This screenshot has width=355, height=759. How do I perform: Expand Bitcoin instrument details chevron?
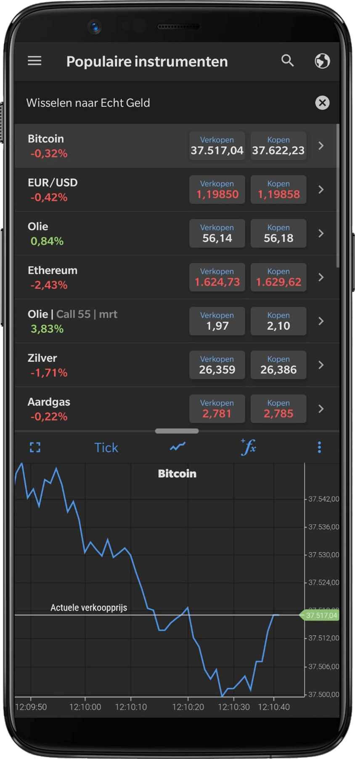(x=321, y=146)
